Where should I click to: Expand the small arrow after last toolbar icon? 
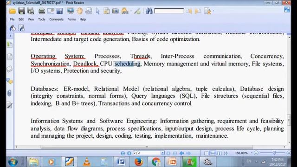tap(213, 11)
